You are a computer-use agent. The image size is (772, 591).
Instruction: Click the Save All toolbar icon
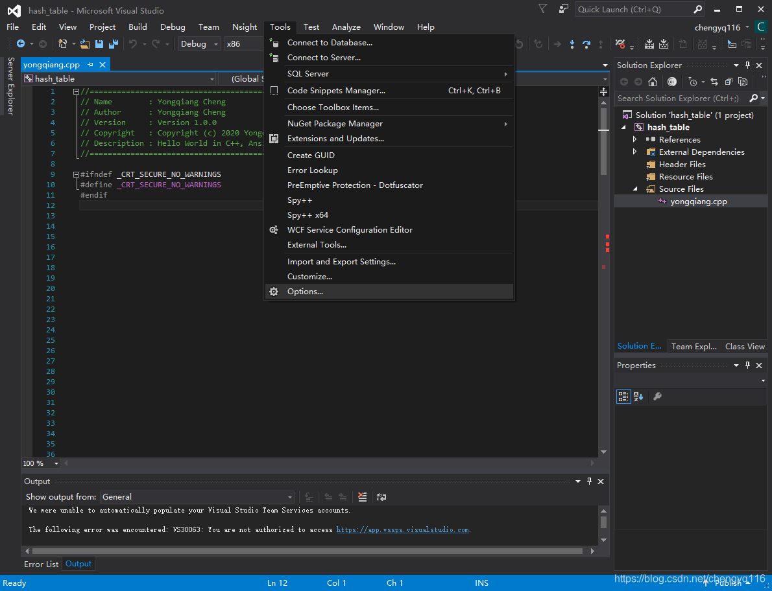tap(114, 44)
